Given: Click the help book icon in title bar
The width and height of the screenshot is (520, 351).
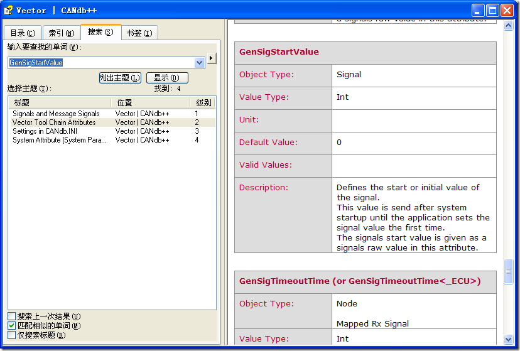Looking at the screenshot, I should [x=8, y=10].
